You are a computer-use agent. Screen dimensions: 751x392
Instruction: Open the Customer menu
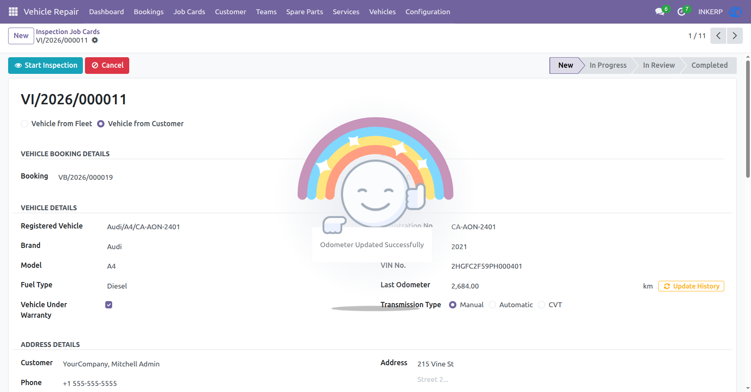(230, 12)
